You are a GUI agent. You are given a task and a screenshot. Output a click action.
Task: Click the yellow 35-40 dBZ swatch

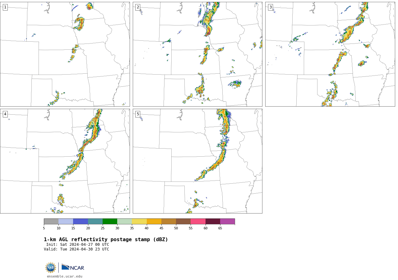point(139,222)
